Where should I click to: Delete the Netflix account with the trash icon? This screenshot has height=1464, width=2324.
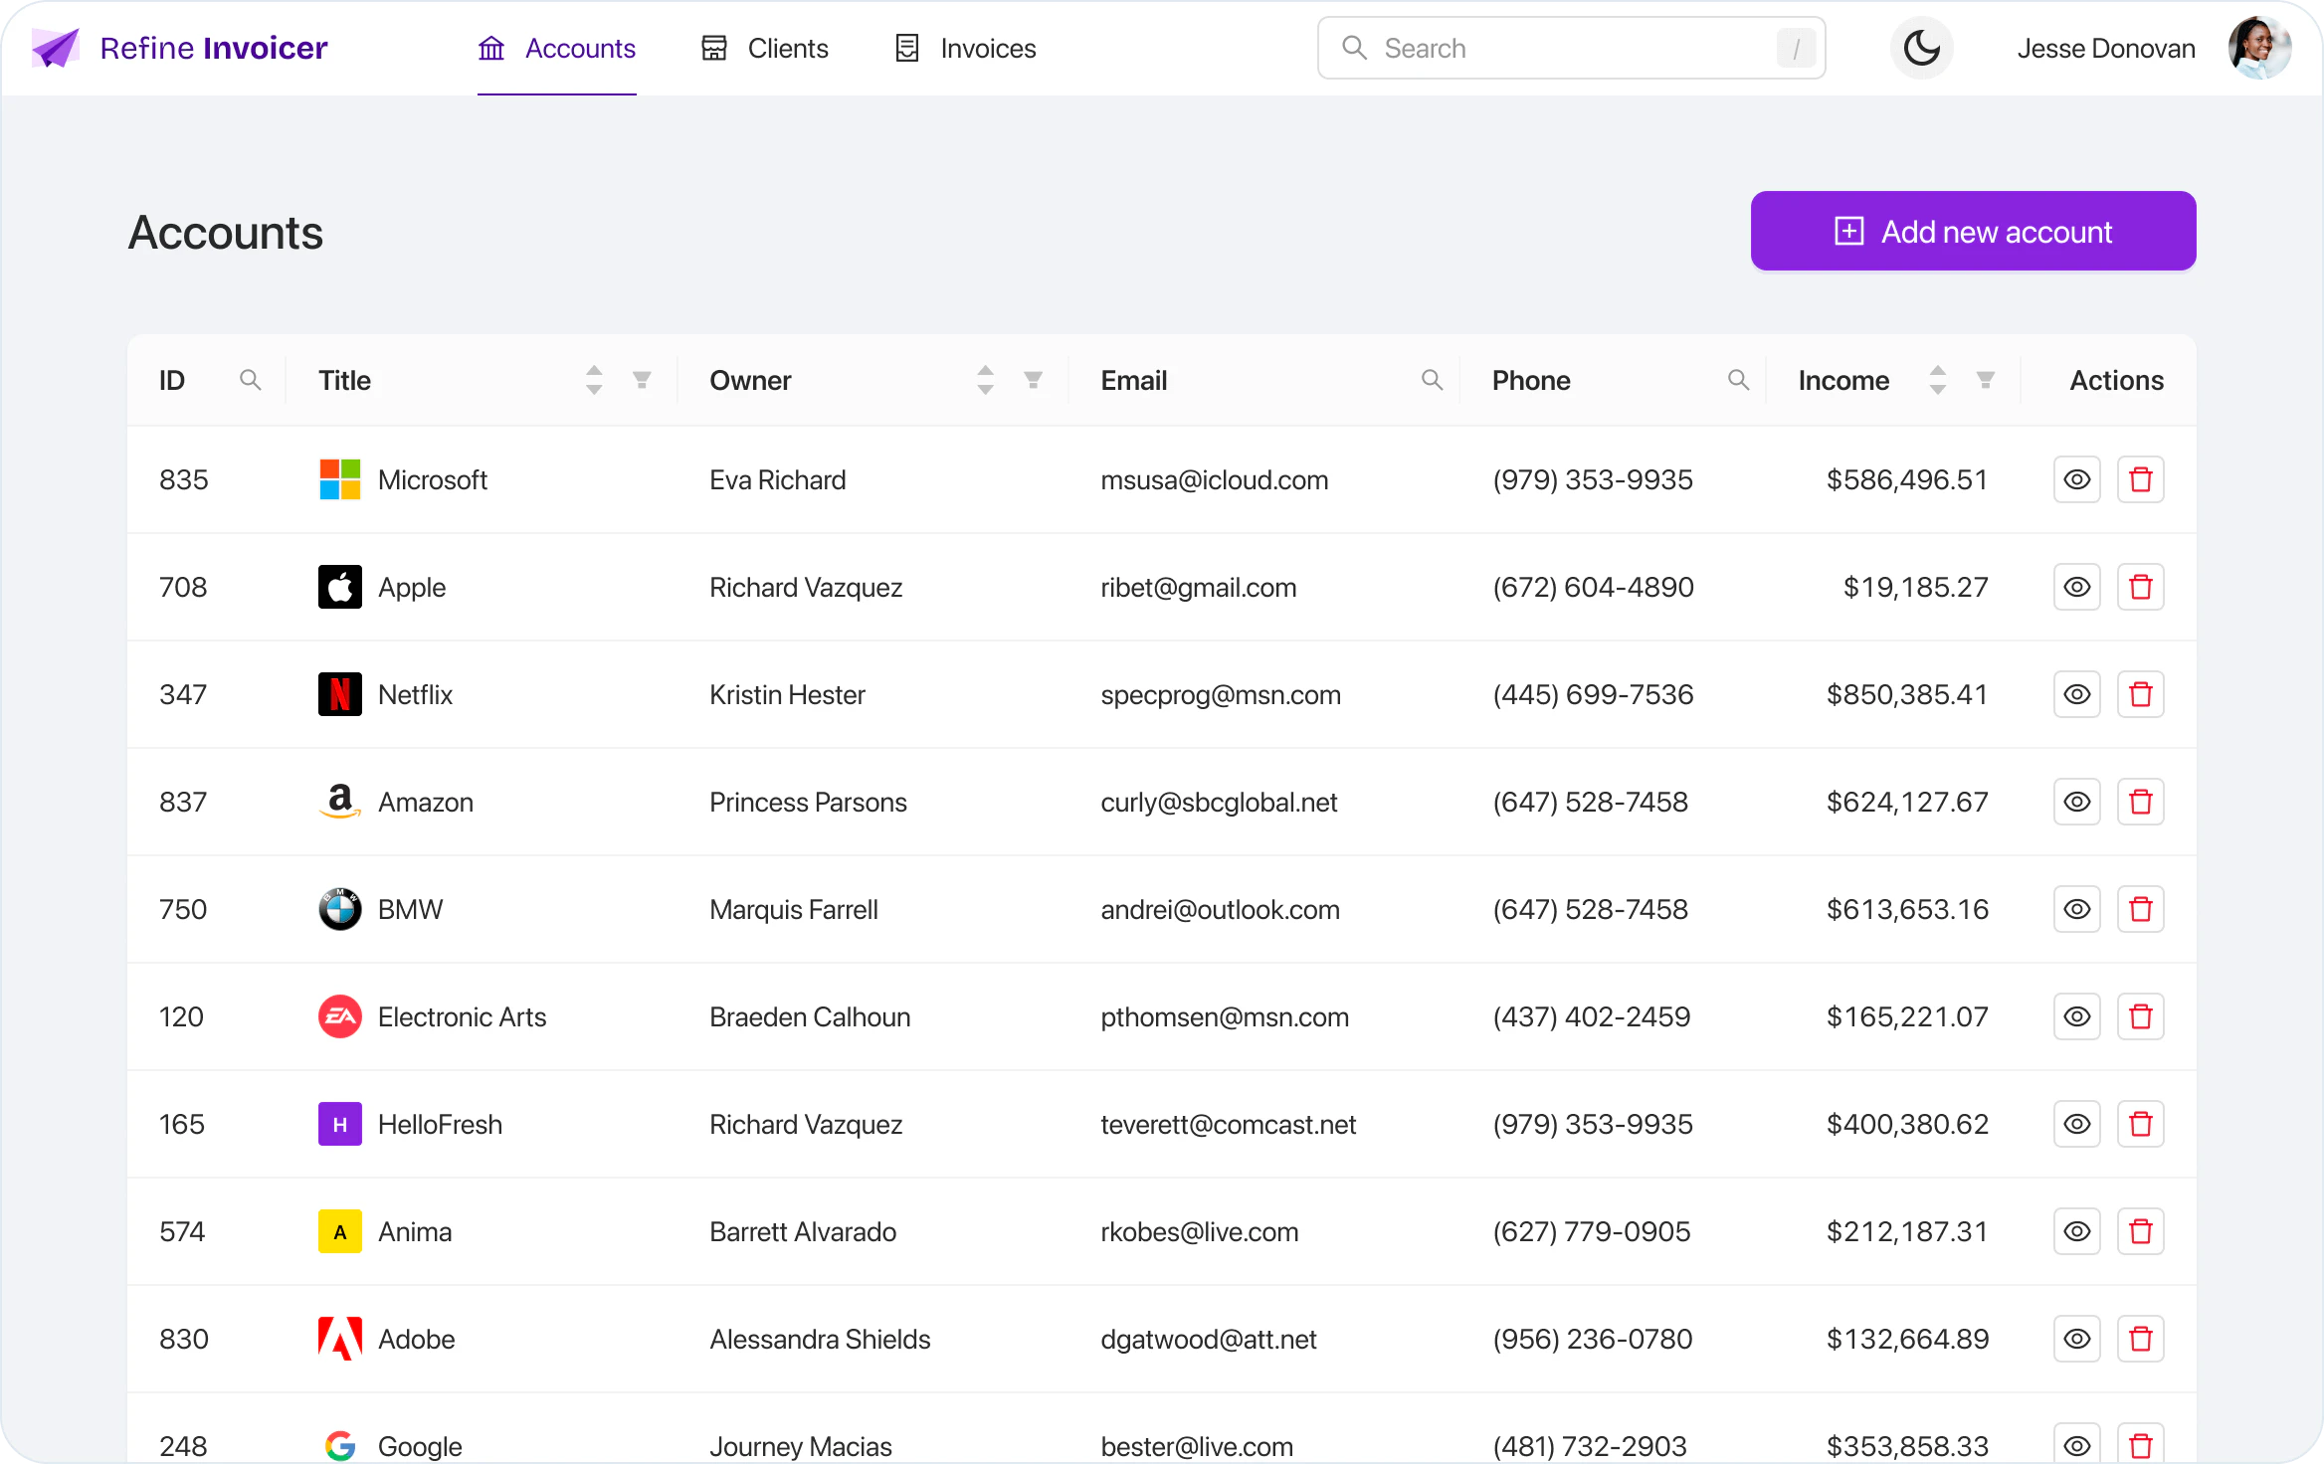click(2141, 694)
